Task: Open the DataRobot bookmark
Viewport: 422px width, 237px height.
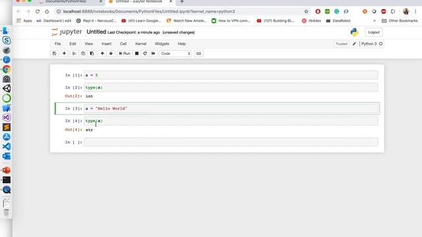Action: (338, 20)
